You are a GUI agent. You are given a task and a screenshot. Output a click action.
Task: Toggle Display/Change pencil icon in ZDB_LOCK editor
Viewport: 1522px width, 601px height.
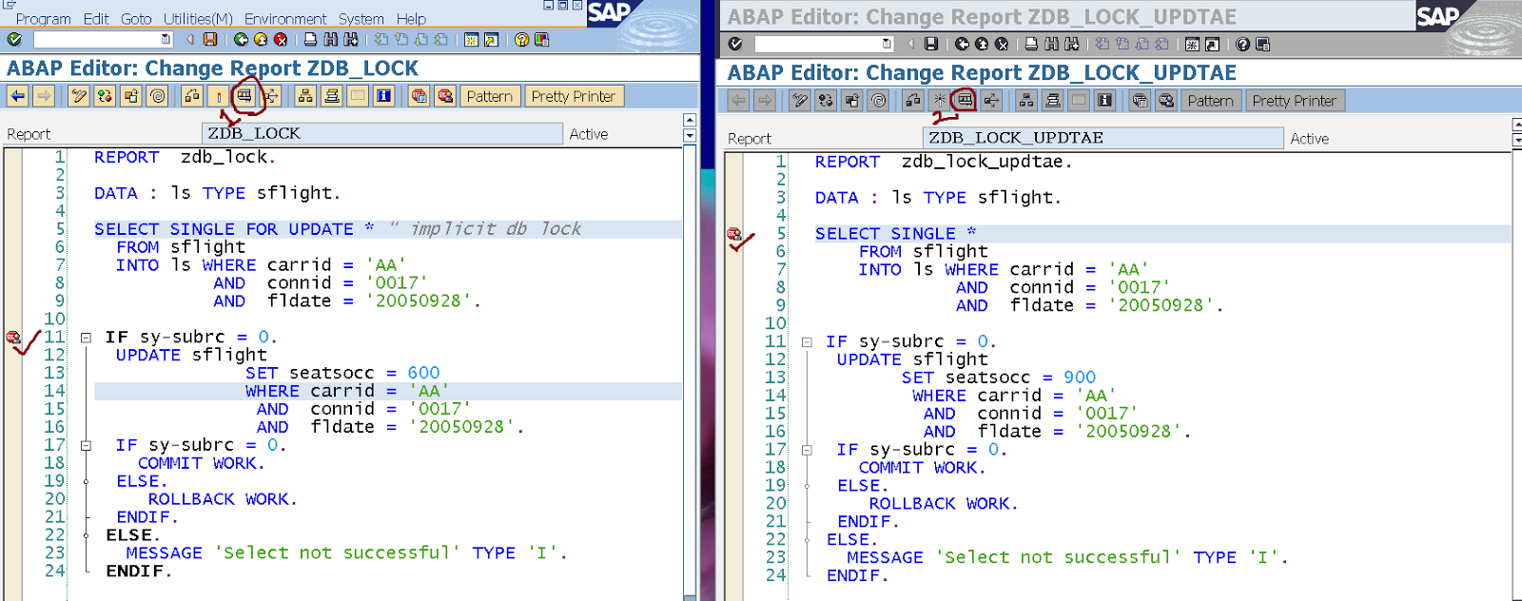pos(79,96)
